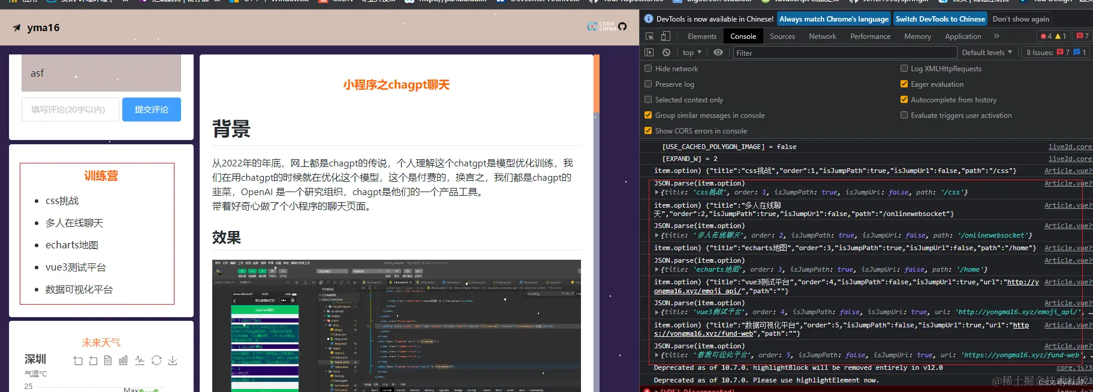Open the css挑战 training camp link
This screenshot has height=392, width=1093.
tap(62, 201)
